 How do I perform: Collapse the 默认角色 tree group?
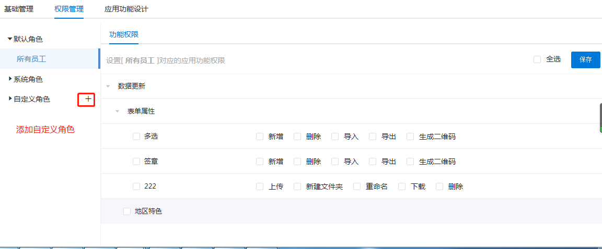tap(10, 39)
